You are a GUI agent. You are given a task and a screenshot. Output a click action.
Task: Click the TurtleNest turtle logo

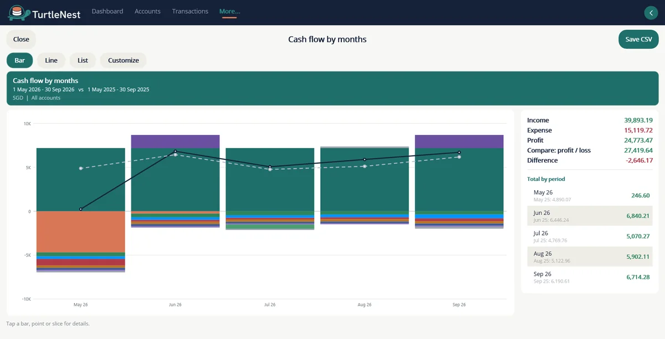coord(19,12)
